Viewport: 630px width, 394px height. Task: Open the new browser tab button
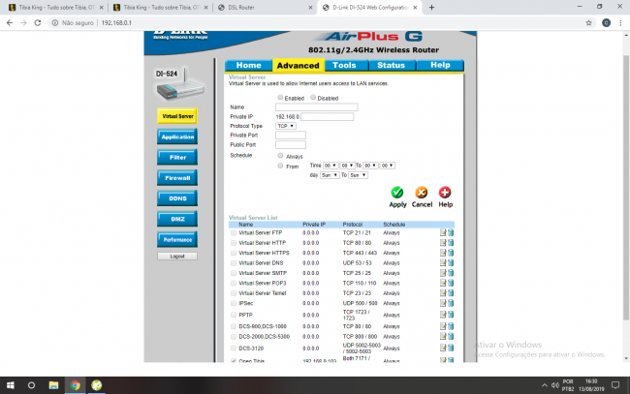click(x=431, y=7)
